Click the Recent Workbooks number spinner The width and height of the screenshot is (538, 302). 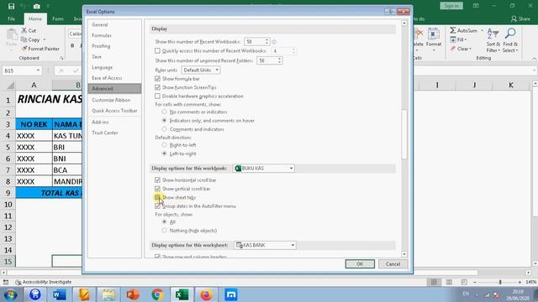266,41
